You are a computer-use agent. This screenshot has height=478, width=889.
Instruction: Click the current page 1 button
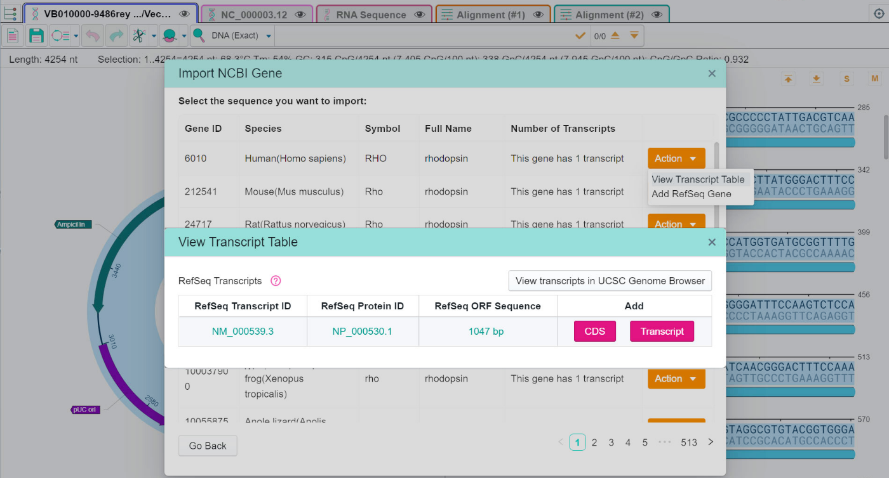point(577,442)
